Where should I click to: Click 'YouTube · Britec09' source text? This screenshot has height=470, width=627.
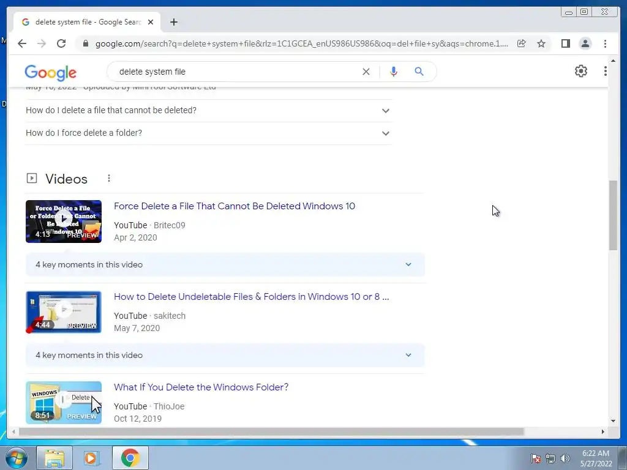click(x=149, y=225)
